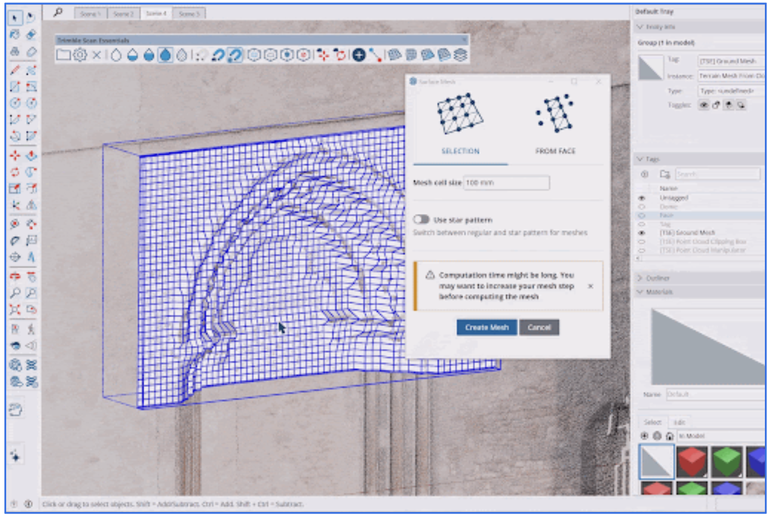The width and height of the screenshot is (776, 519).
Task: Pick the Pencil line tool
Action: click(x=15, y=70)
